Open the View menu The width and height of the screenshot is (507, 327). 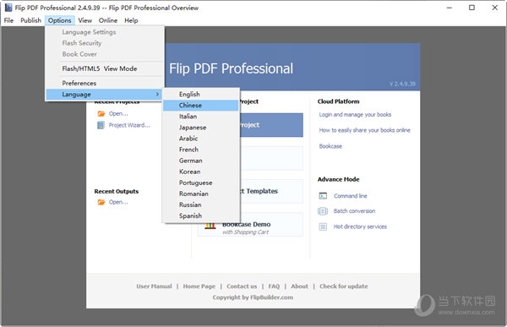[85, 20]
